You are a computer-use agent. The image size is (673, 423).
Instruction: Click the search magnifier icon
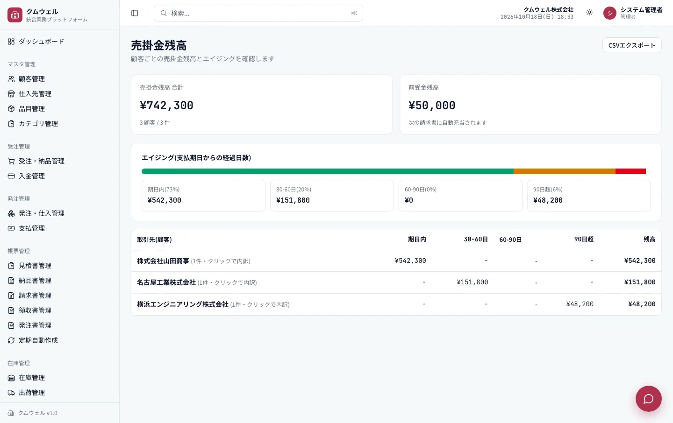164,13
